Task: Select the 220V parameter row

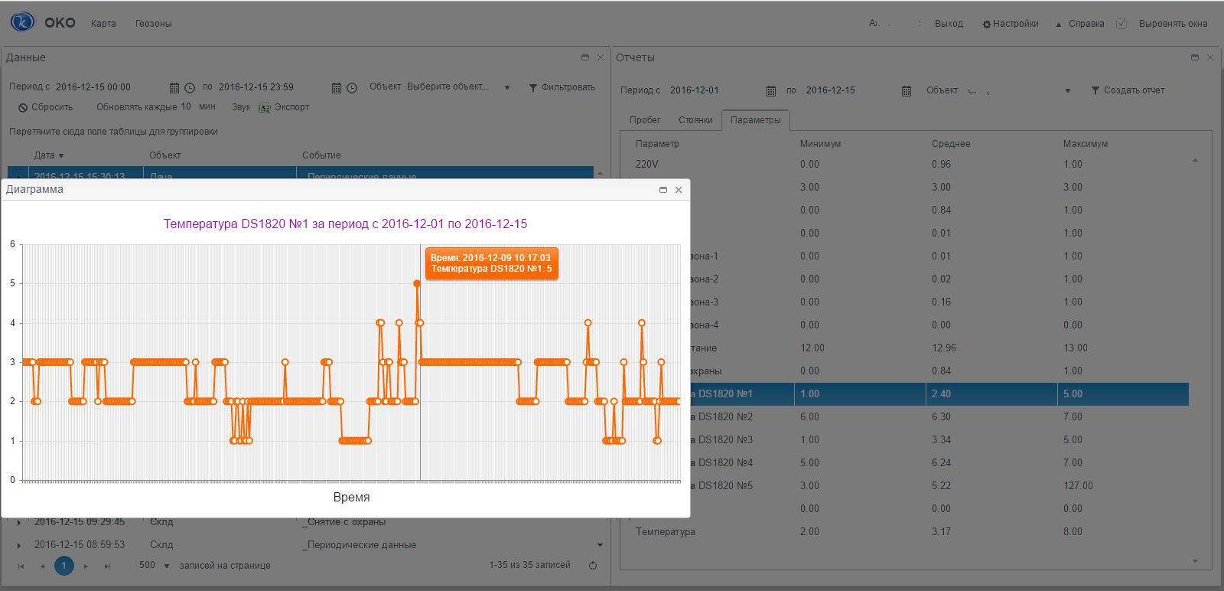Action: point(909,165)
